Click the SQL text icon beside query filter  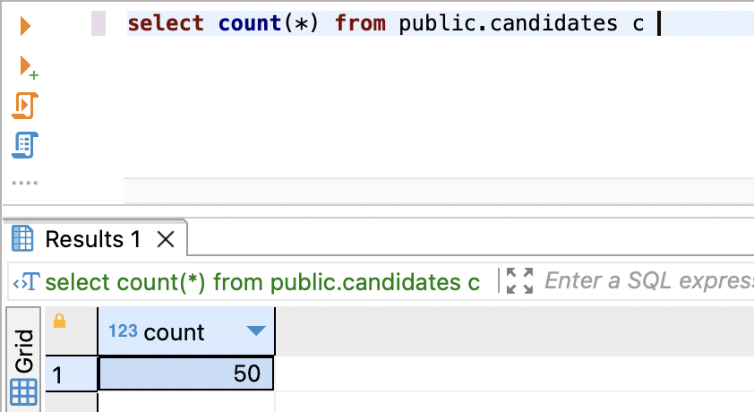point(26,282)
